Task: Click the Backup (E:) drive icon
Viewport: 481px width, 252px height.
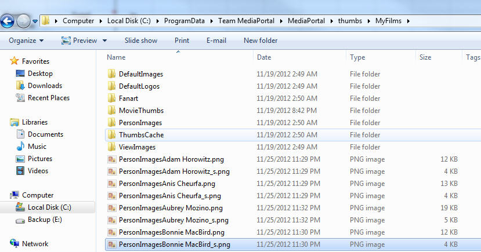Action: [20, 220]
